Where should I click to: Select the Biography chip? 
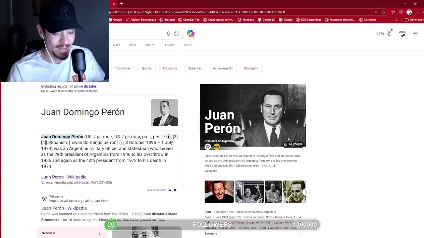coord(251,68)
